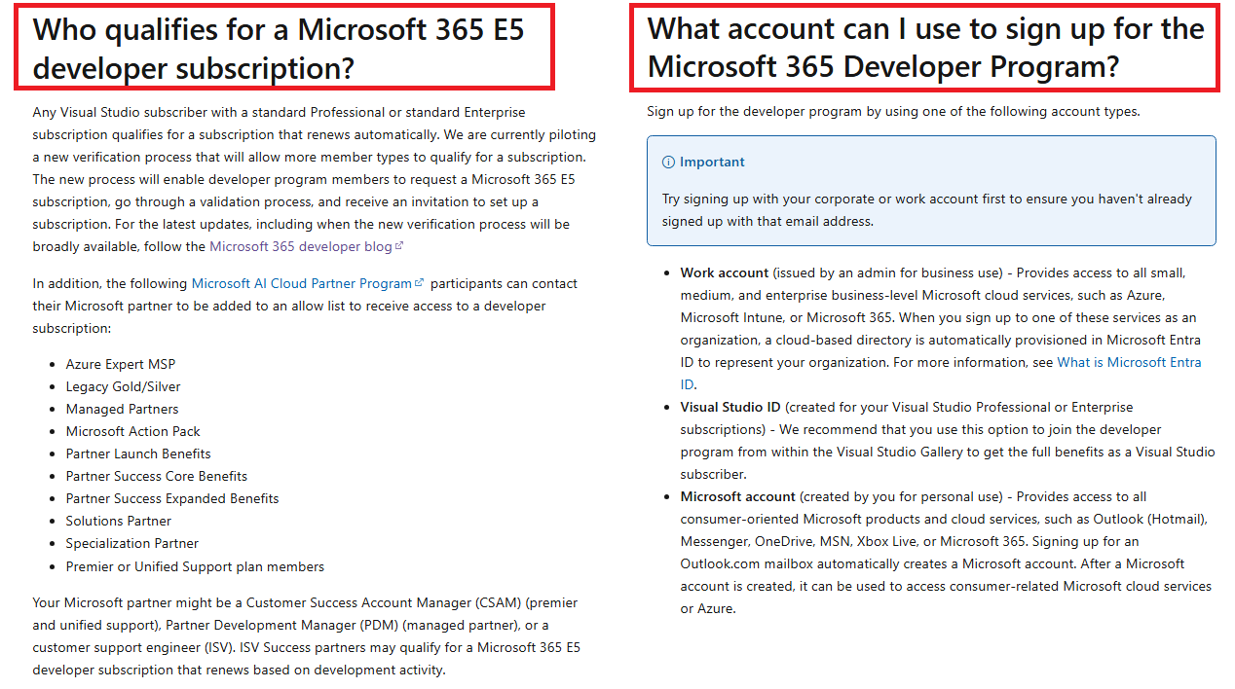This screenshot has width=1235, height=689.
Task: Click heading 'Who qualifies for a Microsoft 365 E5'
Action: pyautogui.click(x=279, y=48)
